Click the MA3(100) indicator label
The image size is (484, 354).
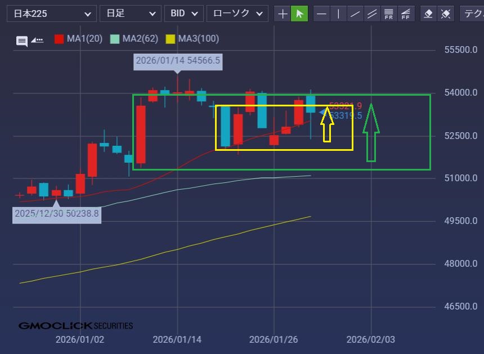coord(198,39)
